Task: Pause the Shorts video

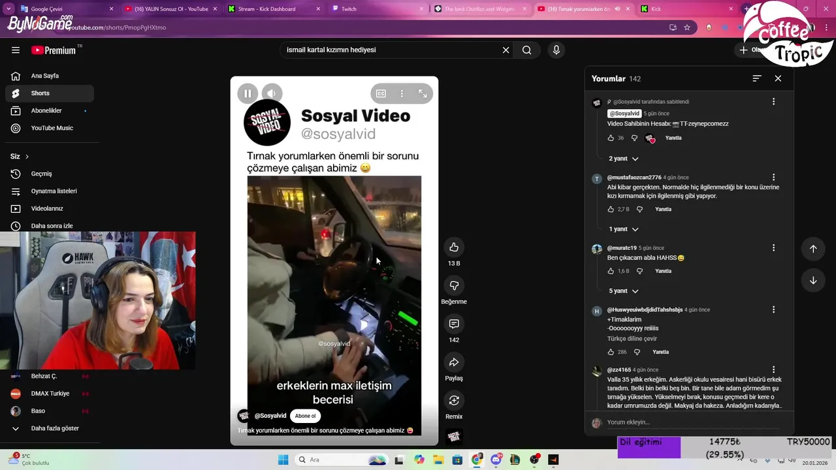Action: click(x=248, y=93)
